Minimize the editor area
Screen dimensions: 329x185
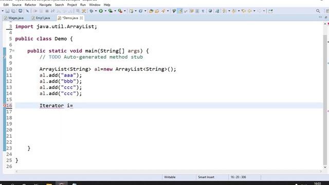coord(320,17)
